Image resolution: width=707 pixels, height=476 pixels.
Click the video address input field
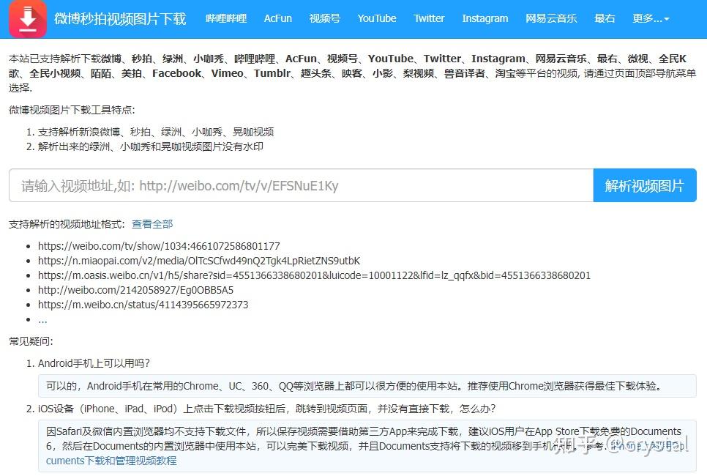[x=293, y=185]
